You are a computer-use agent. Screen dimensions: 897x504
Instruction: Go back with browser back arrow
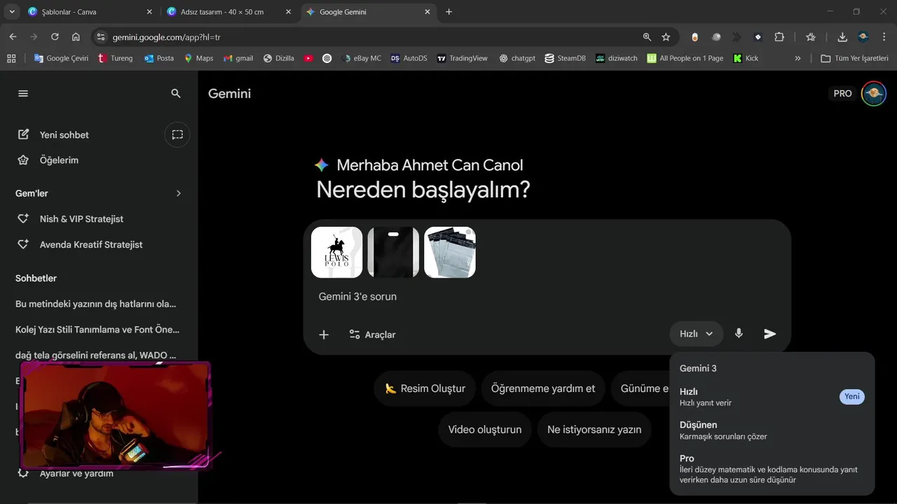coord(13,37)
